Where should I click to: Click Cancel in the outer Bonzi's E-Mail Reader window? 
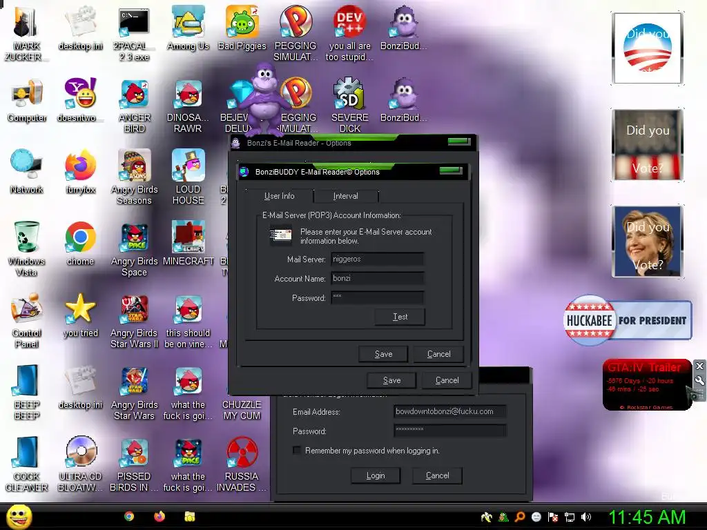[447, 380]
